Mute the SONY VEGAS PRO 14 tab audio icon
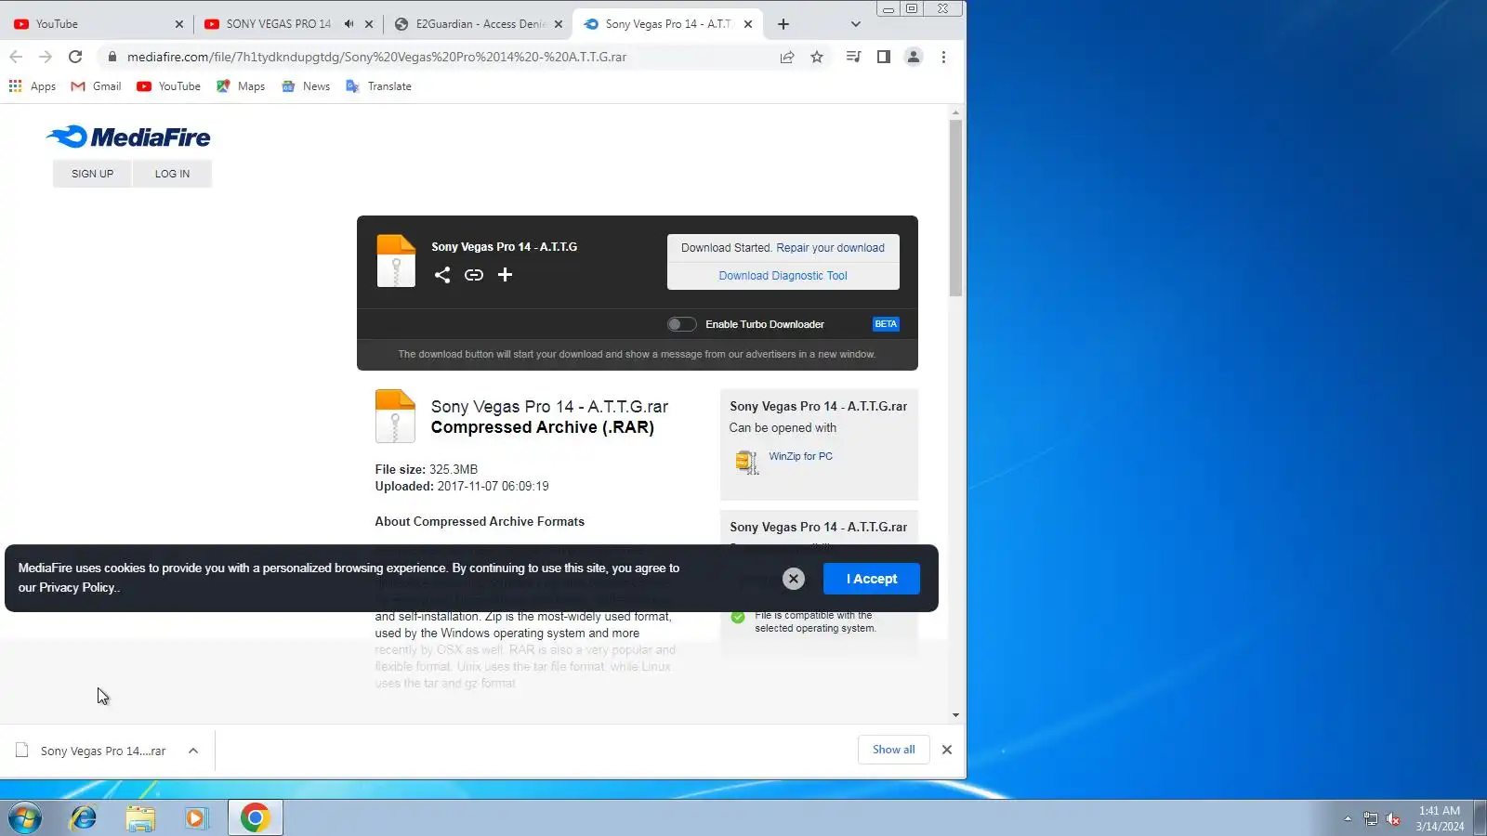The height and width of the screenshot is (836, 1487). (349, 24)
